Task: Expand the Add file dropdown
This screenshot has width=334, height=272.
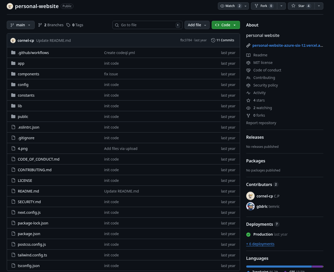Action: click(197, 25)
